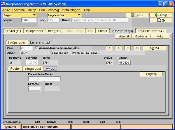Switch to the LevFaktKontr f(4) tab

tap(150, 31)
